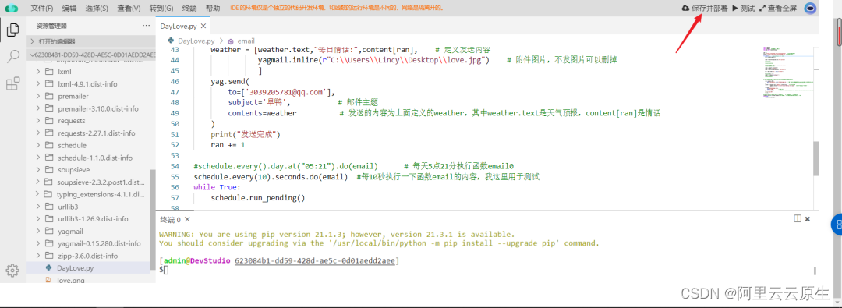Open the settings gear in the activity bar
842x308 pixels.
(x=13, y=270)
